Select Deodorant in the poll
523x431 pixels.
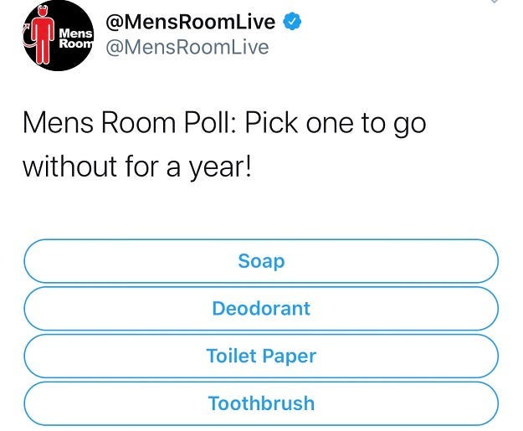click(261, 308)
